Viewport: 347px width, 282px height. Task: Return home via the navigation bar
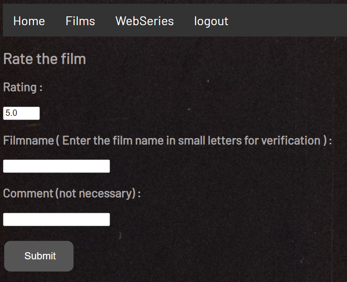click(29, 21)
